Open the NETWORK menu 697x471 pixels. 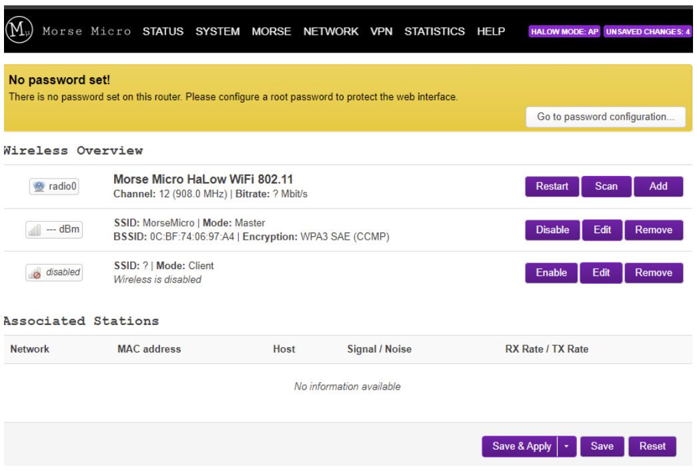coord(331,31)
